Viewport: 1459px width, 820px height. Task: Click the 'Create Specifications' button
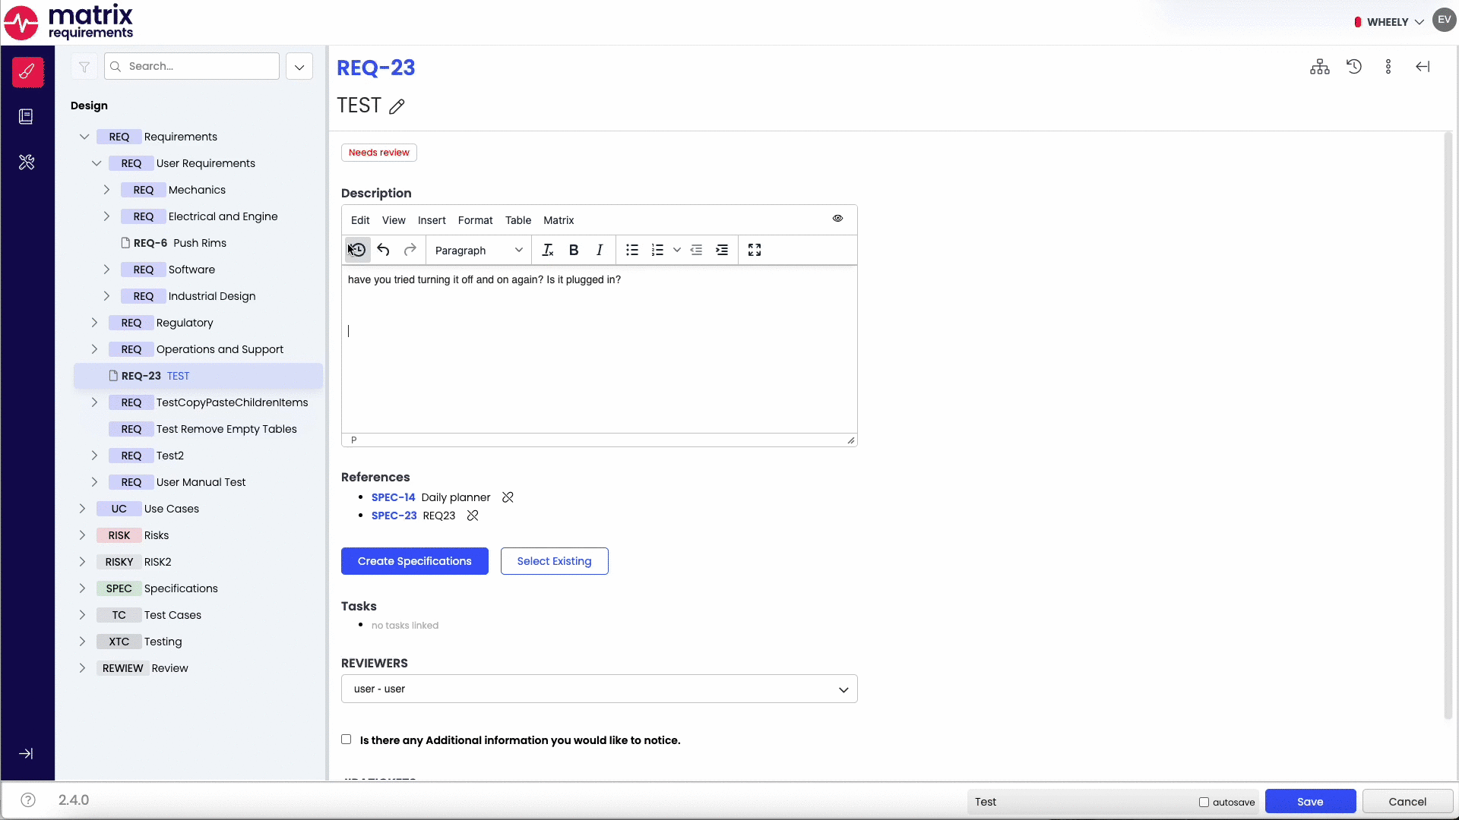414,560
